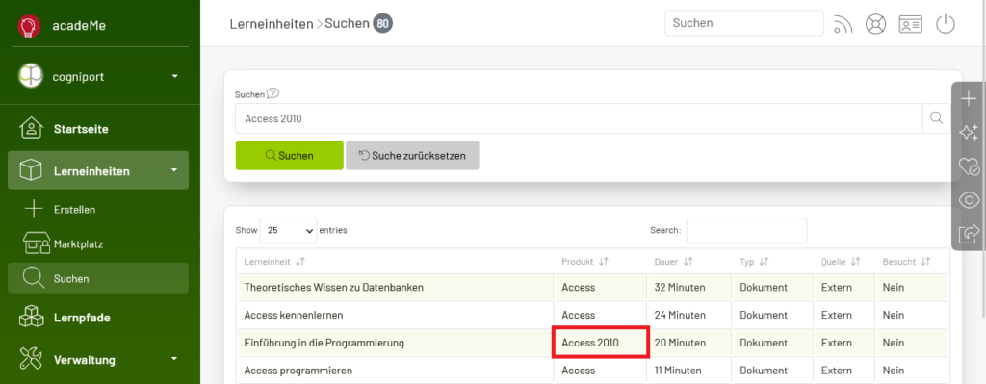
Task: Click acadeMe title text
Action: (79, 27)
